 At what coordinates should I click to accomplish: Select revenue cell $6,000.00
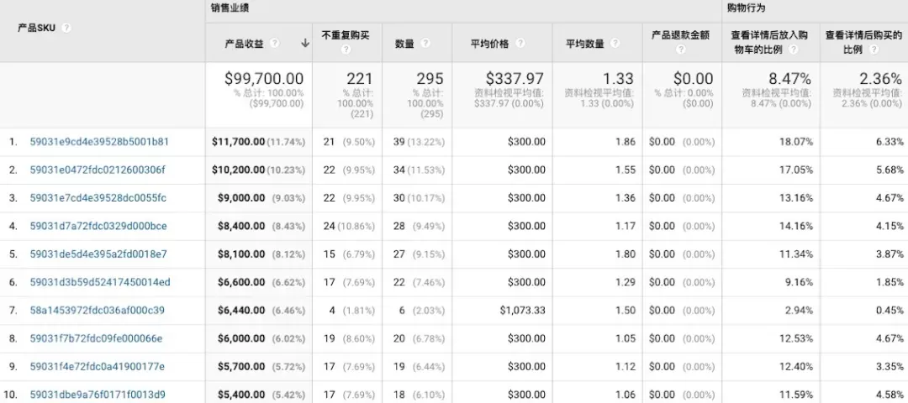[241, 338]
